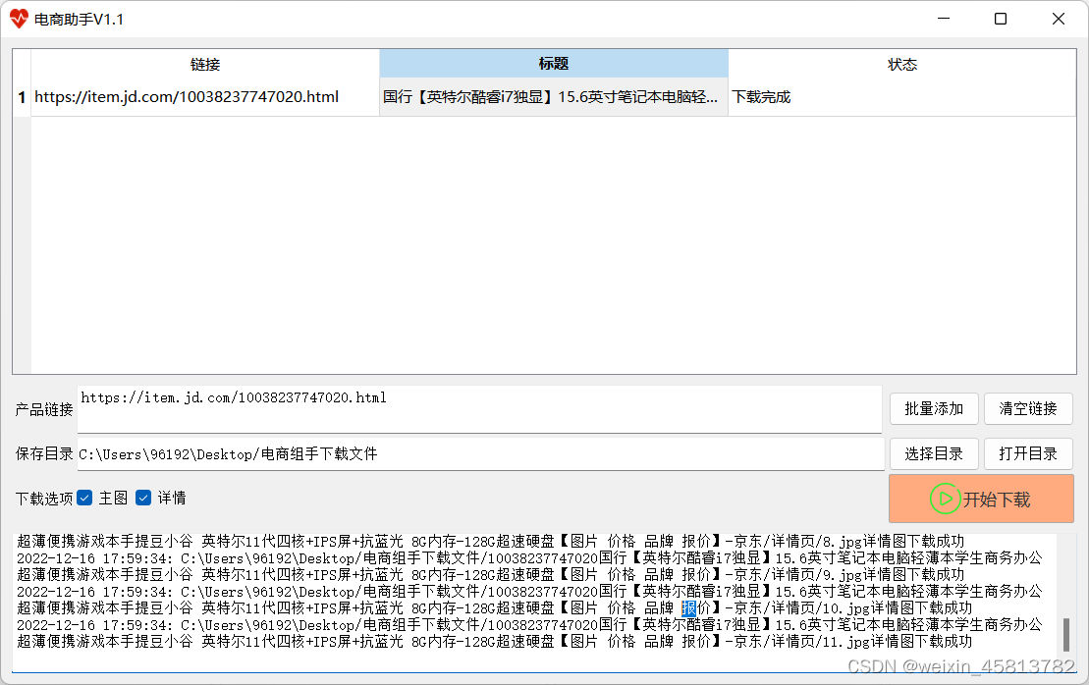Screen dimensions: 1089x685
Task: Click the 选择目录 button
Action: click(933, 453)
